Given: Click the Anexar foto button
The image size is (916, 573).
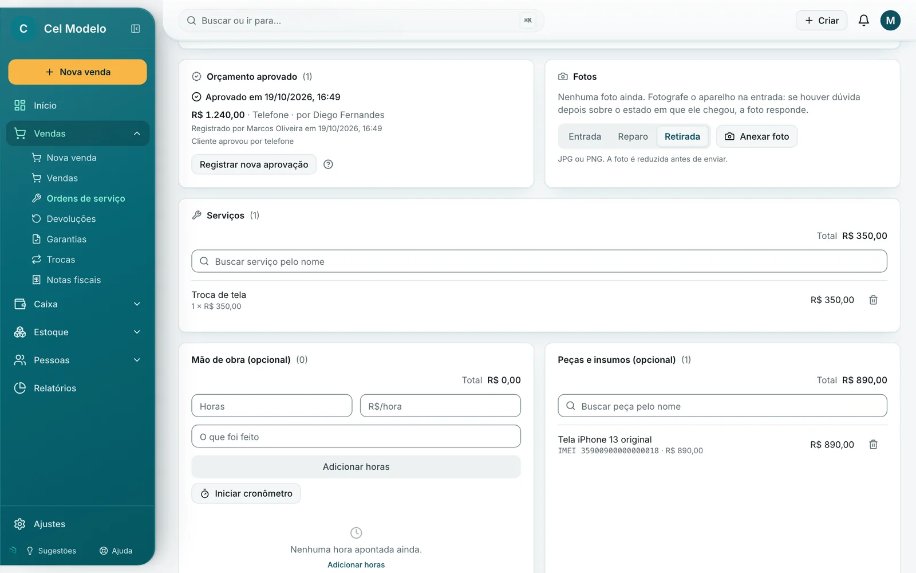Looking at the screenshot, I should coord(757,136).
